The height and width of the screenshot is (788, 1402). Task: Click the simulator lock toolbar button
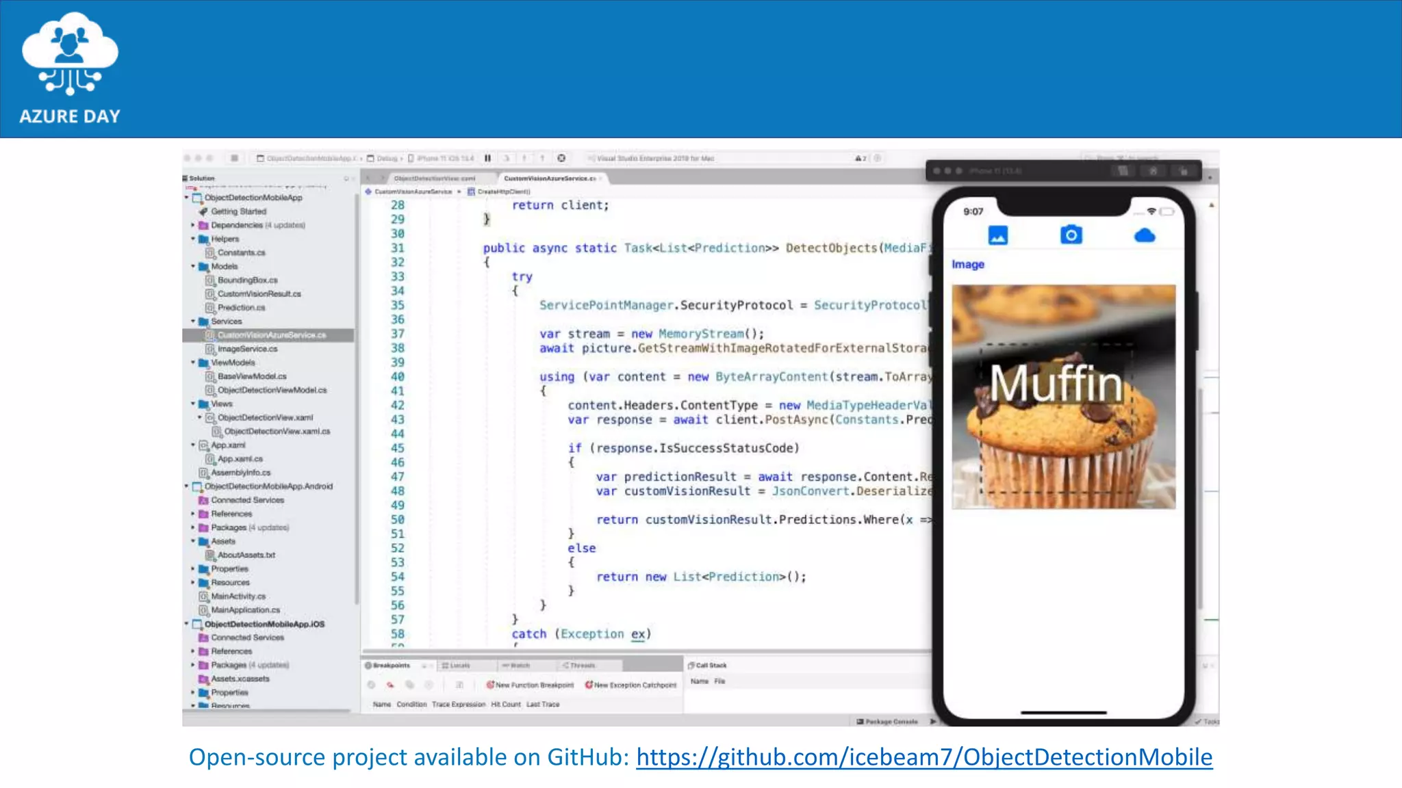[1184, 171]
